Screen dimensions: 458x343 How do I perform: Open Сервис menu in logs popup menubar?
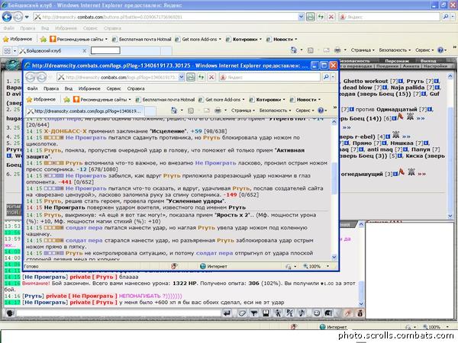pos(114,88)
